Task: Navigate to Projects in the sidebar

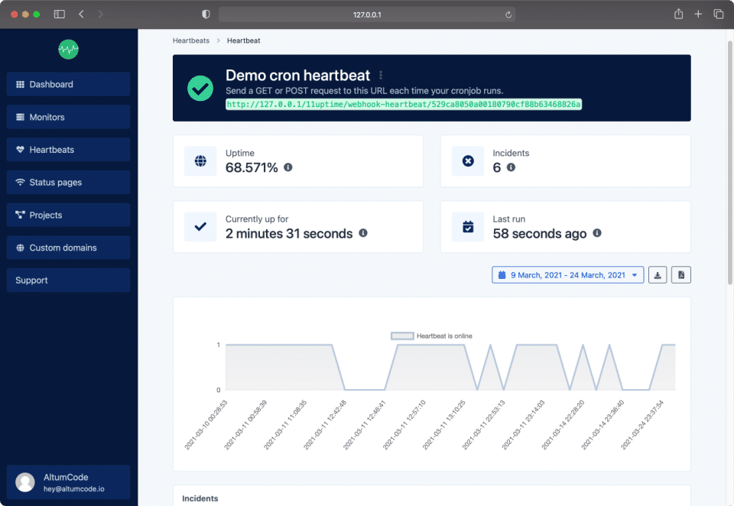Action: (68, 215)
